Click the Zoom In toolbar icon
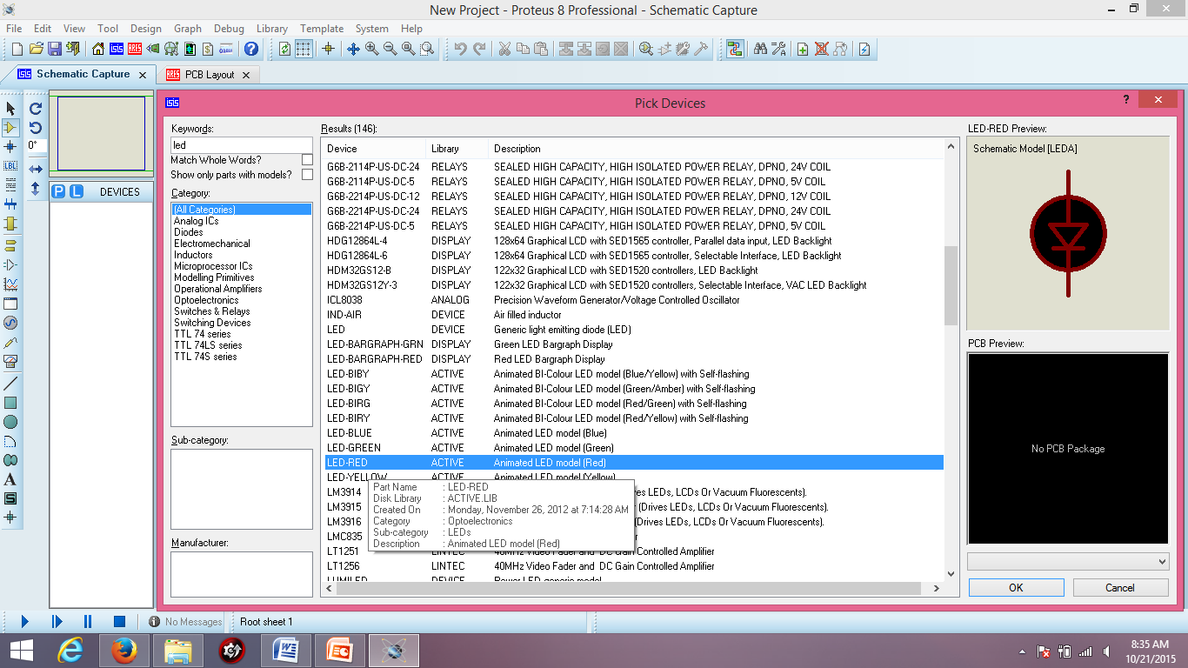This screenshot has height=668, width=1188. (x=370, y=50)
